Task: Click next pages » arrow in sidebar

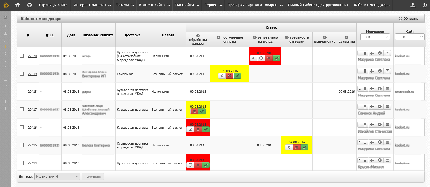Action: coord(5,92)
